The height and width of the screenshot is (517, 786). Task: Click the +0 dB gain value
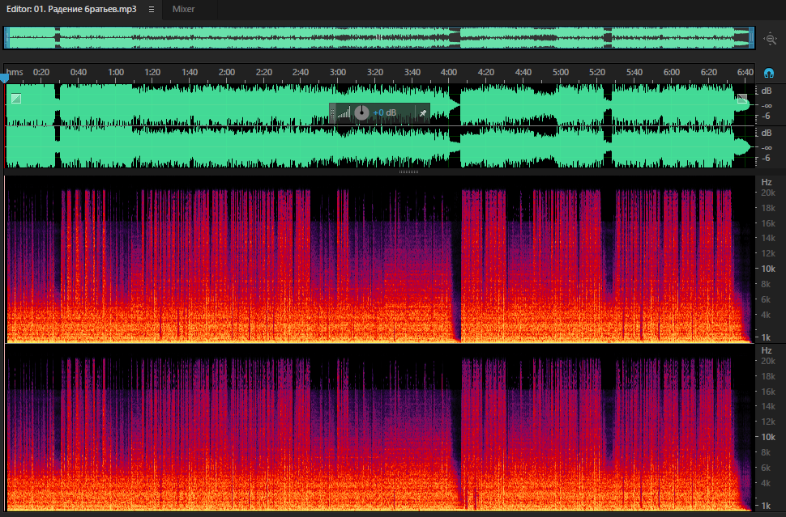[384, 112]
